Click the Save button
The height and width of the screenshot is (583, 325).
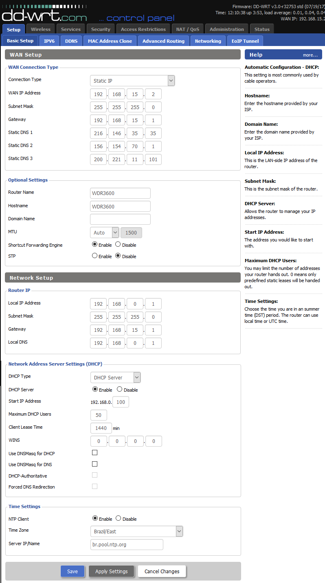[72, 571]
